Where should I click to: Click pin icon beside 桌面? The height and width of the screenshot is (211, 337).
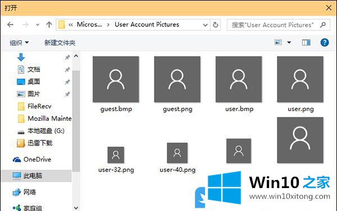click(x=67, y=82)
